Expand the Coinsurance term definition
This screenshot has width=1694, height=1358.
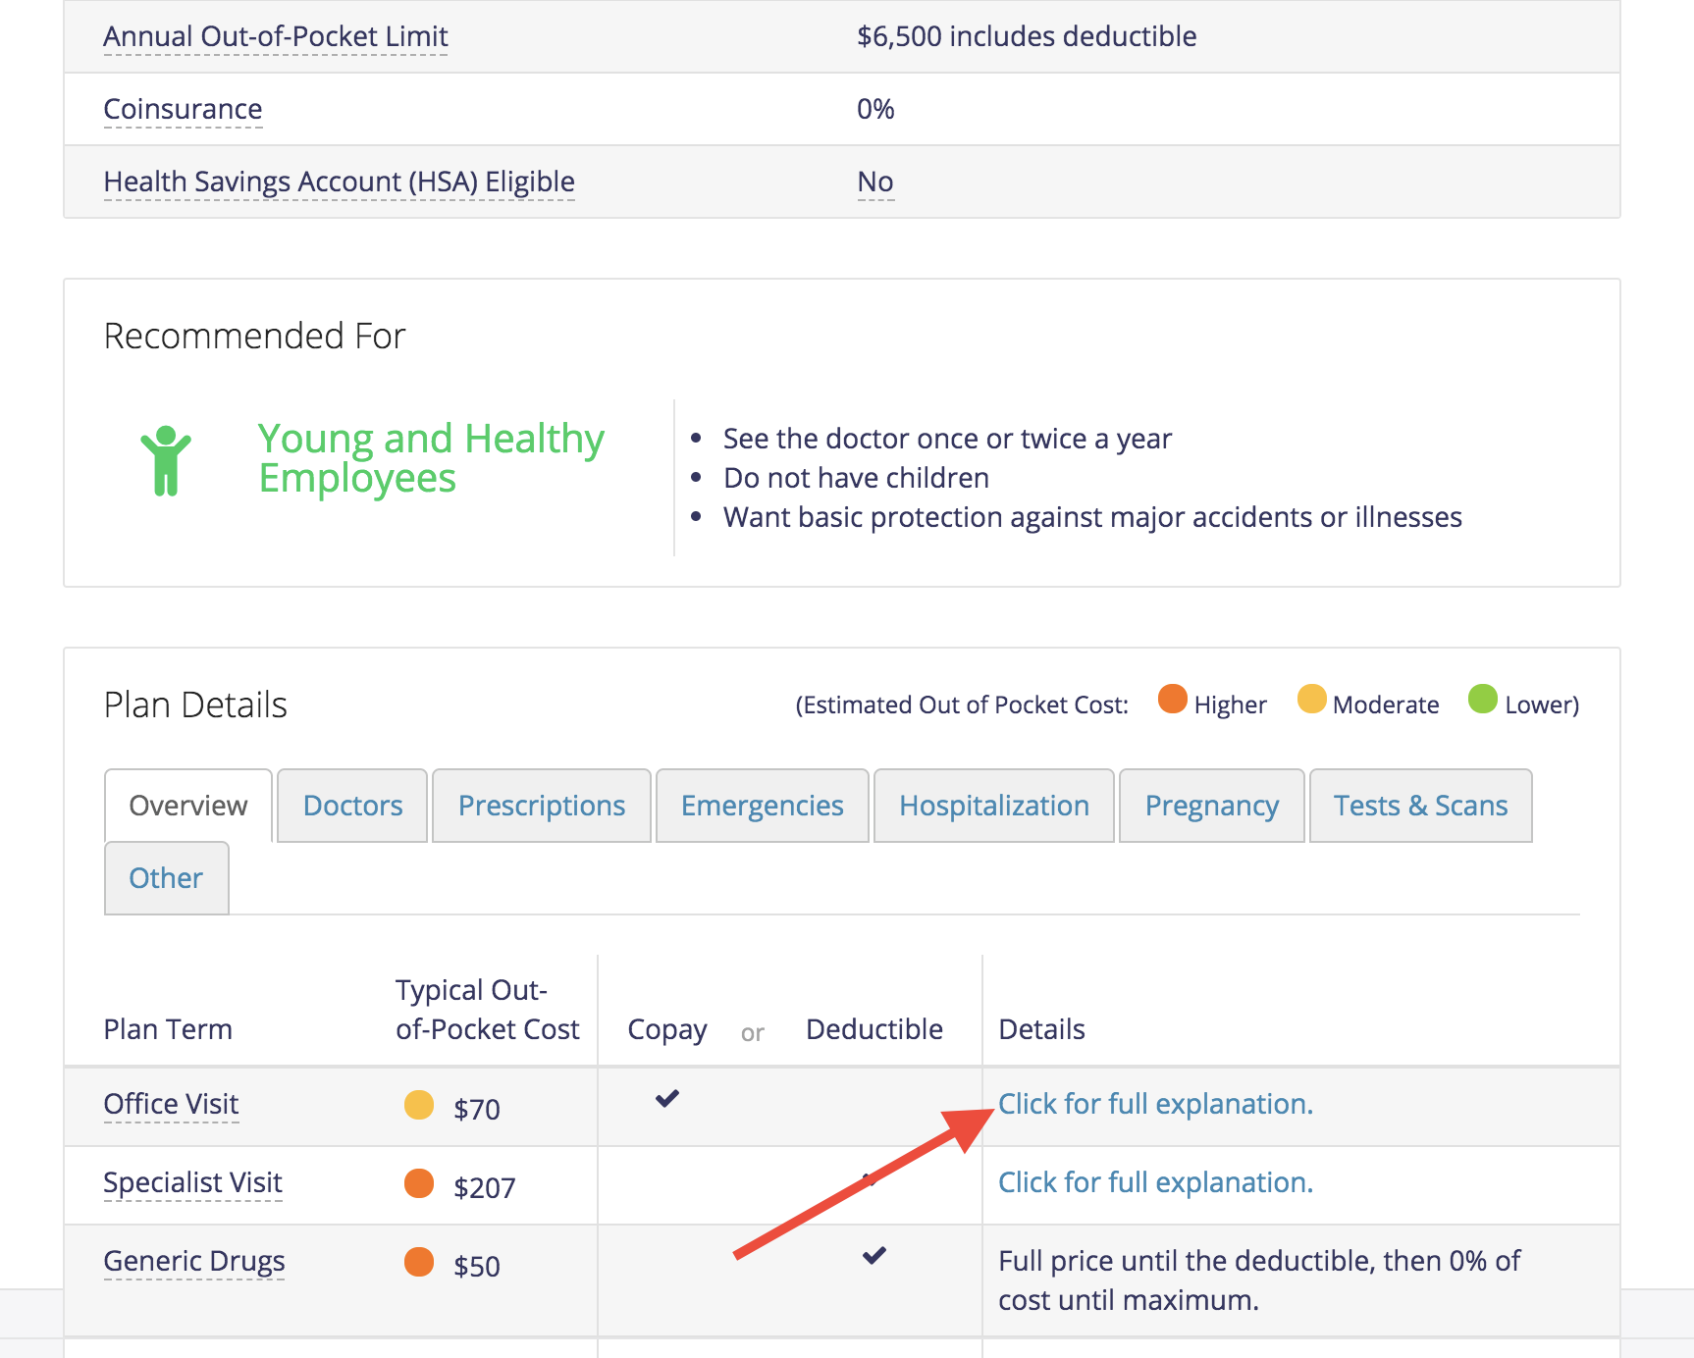[x=183, y=109]
